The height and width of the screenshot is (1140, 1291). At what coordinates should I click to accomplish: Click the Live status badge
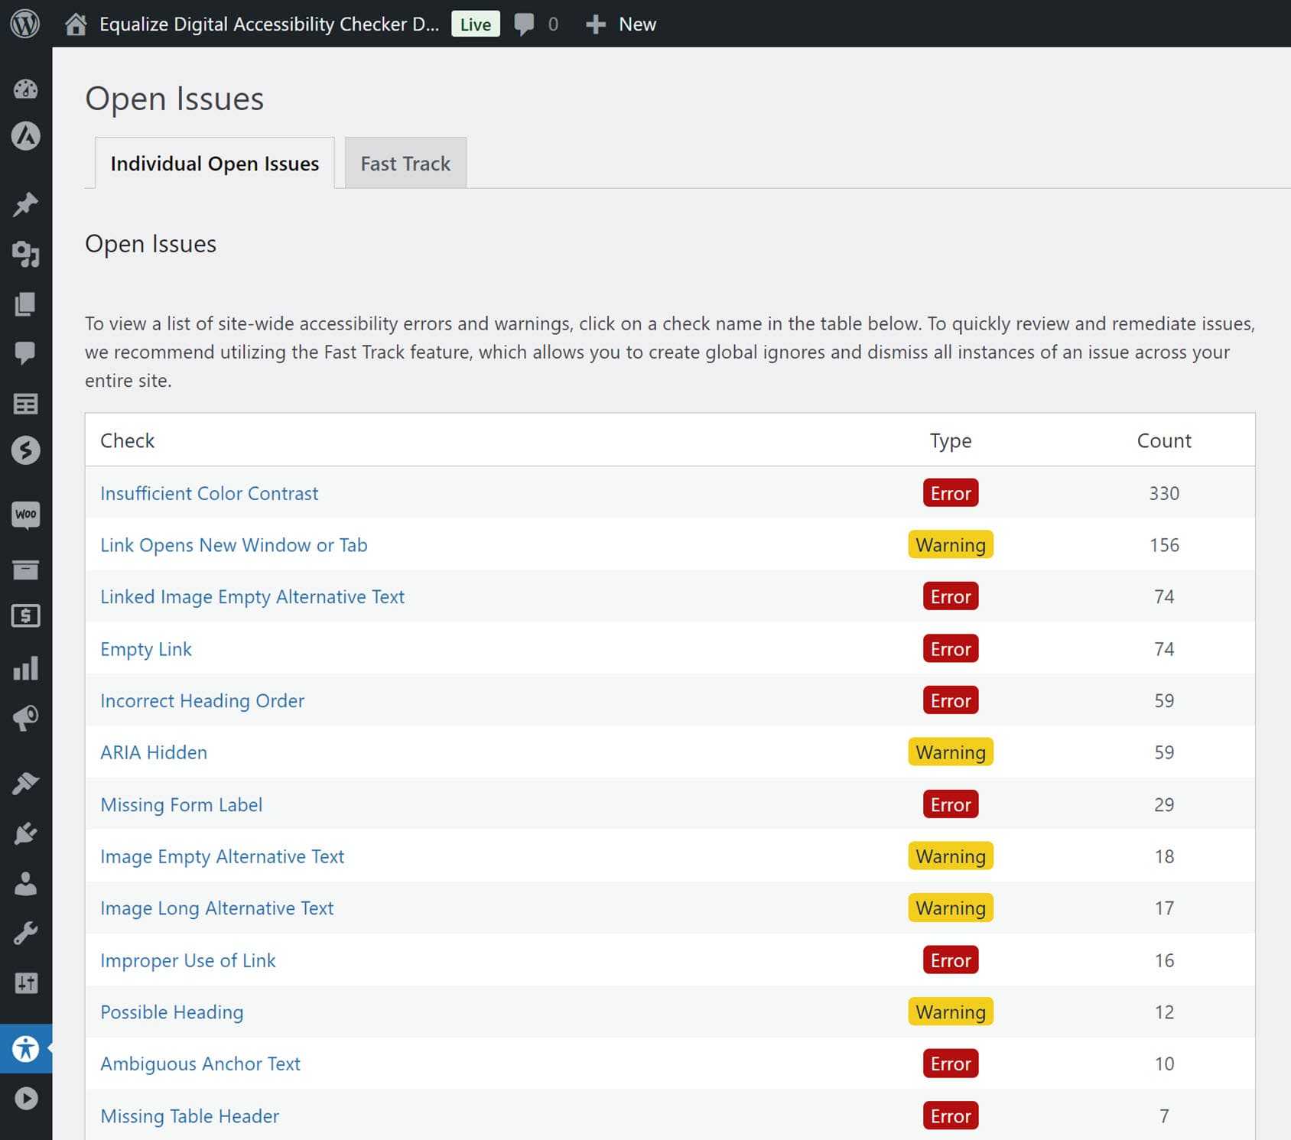point(476,24)
